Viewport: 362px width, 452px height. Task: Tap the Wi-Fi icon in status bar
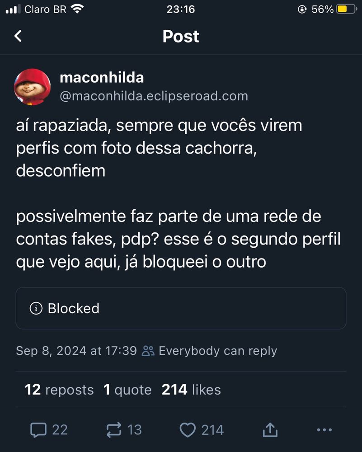pyautogui.click(x=77, y=9)
